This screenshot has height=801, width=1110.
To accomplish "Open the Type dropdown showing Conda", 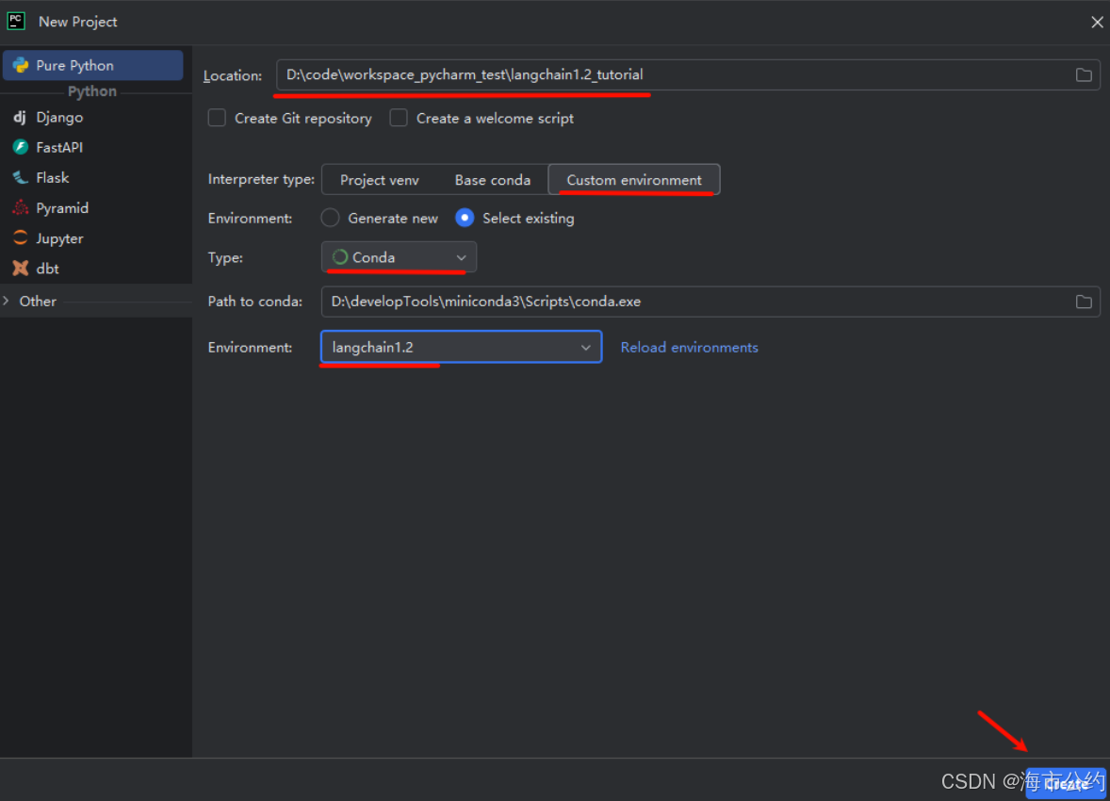I will pos(399,257).
